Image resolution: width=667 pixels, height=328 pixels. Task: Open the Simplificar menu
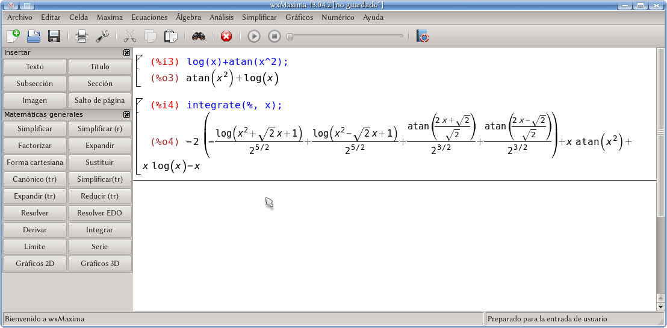coord(259,17)
